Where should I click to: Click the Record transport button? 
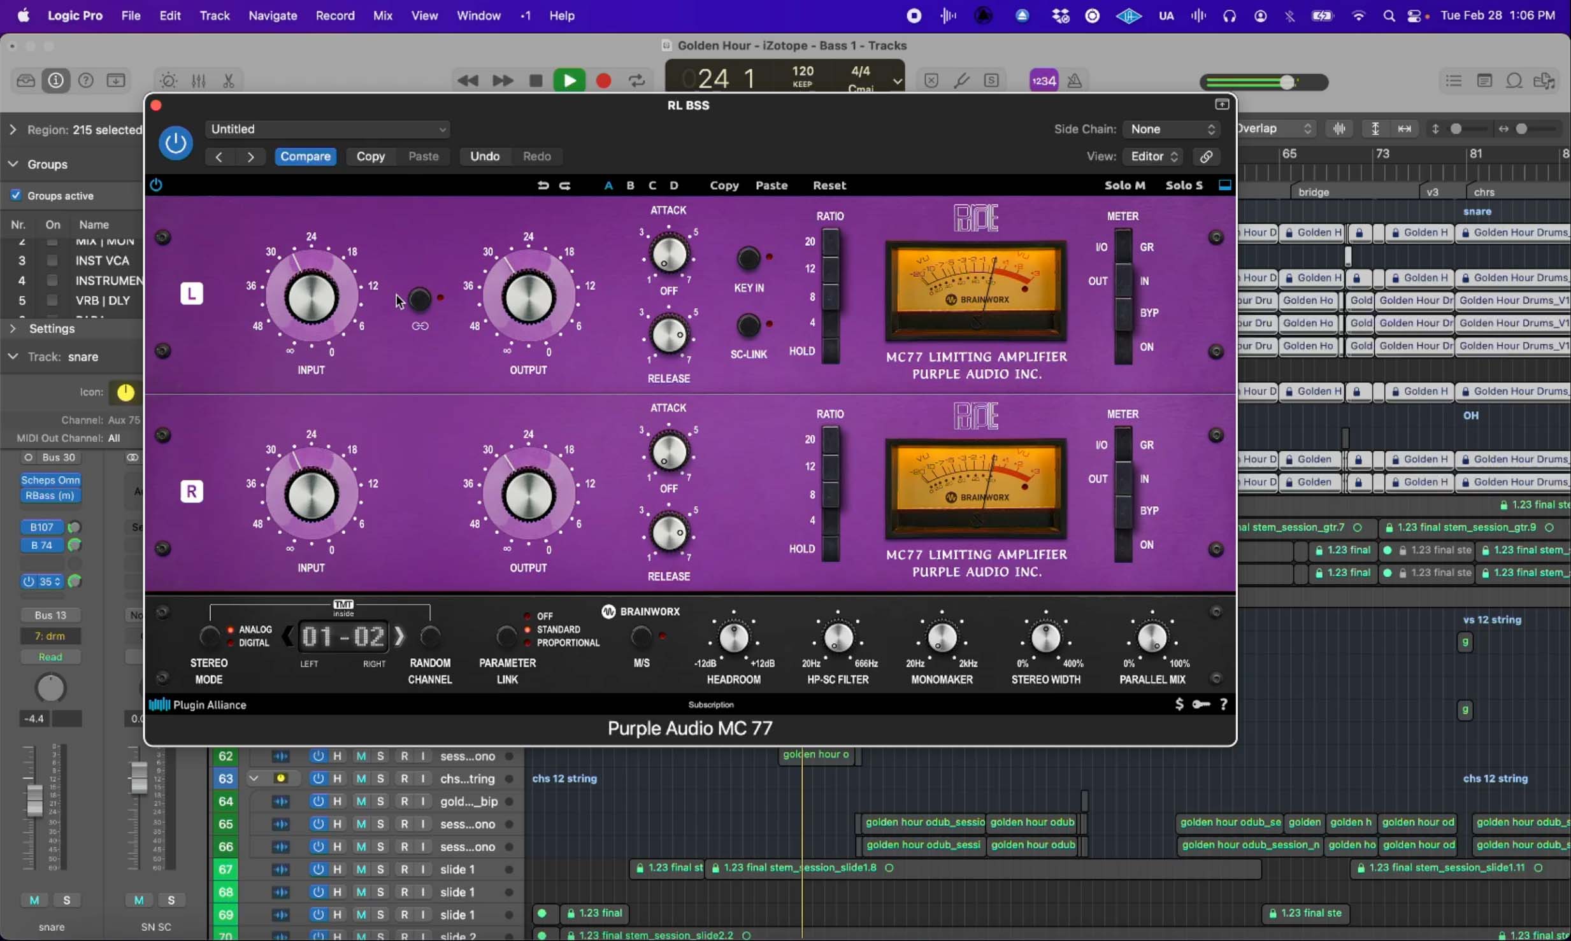tap(603, 81)
